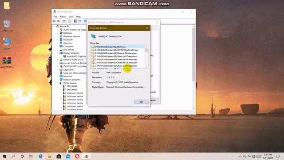Click the blue Help toolbar icon
Image resolution: width=284 pixels, height=160 pixels.
coord(75,21)
